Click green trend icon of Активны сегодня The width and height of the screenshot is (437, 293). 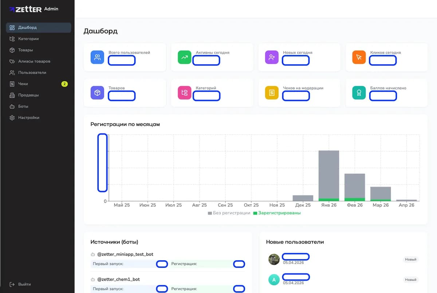[185, 57]
